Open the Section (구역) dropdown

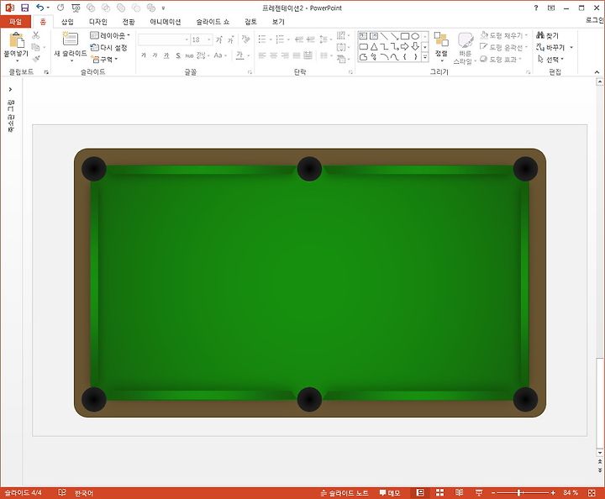[x=104, y=60]
